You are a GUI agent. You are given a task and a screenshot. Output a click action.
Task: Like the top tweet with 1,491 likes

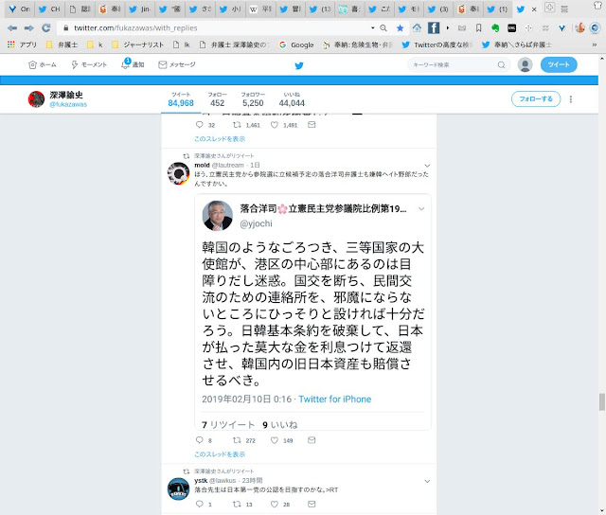pos(274,125)
